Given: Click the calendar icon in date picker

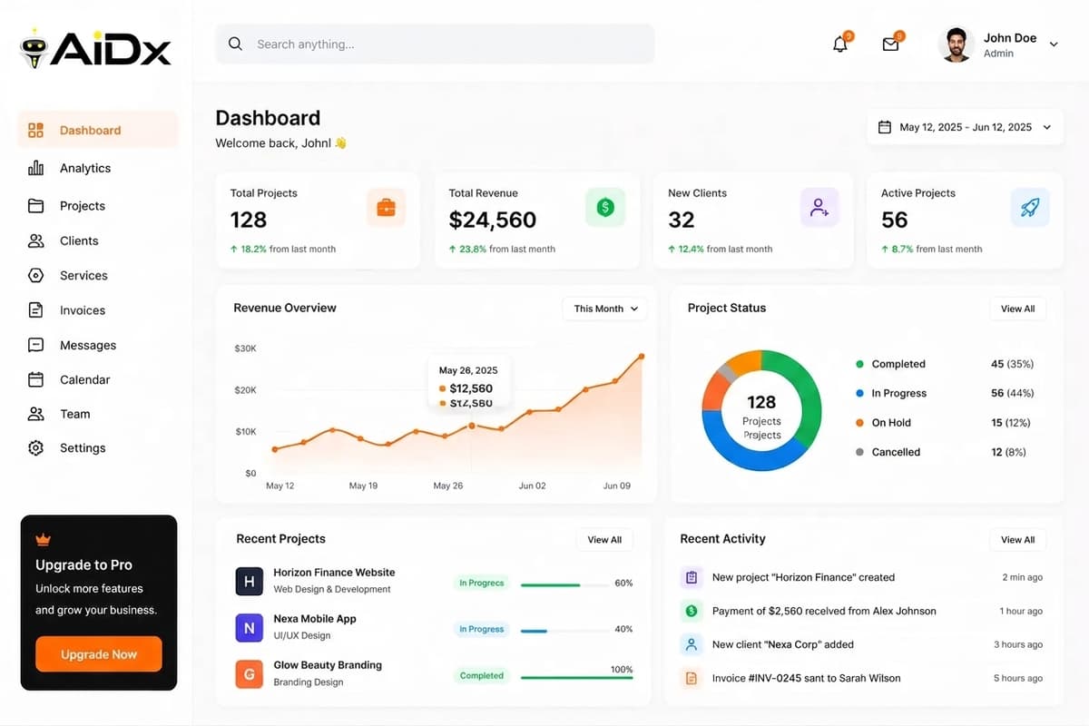Looking at the screenshot, I should (x=885, y=127).
